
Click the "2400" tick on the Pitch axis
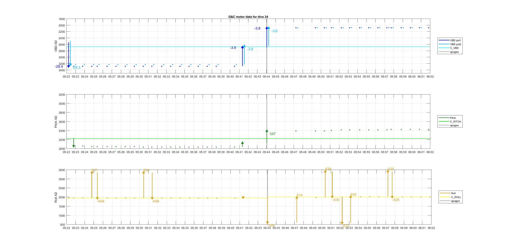tap(62, 131)
